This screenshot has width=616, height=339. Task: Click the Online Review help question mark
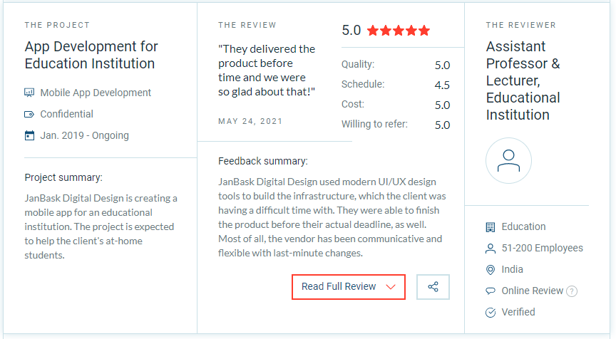point(572,291)
